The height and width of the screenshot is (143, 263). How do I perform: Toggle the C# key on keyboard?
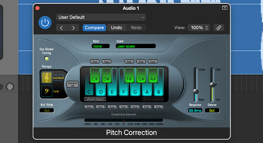pyautogui.click(x=95, y=75)
